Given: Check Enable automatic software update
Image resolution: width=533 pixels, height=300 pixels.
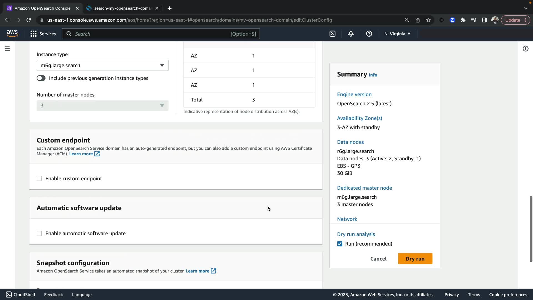Looking at the screenshot, I should pyautogui.click(x=39, y=234).
